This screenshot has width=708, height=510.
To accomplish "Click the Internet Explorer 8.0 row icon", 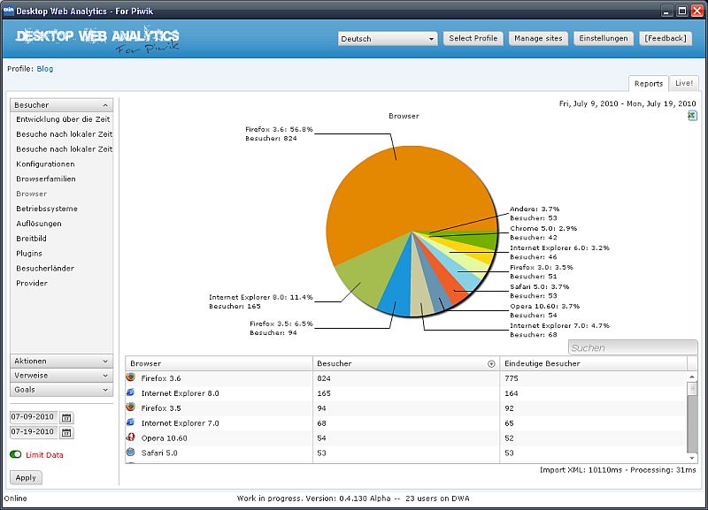I will coord(131,392).
